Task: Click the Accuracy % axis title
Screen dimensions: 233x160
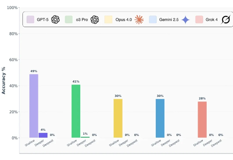Action: click(3, 80)
